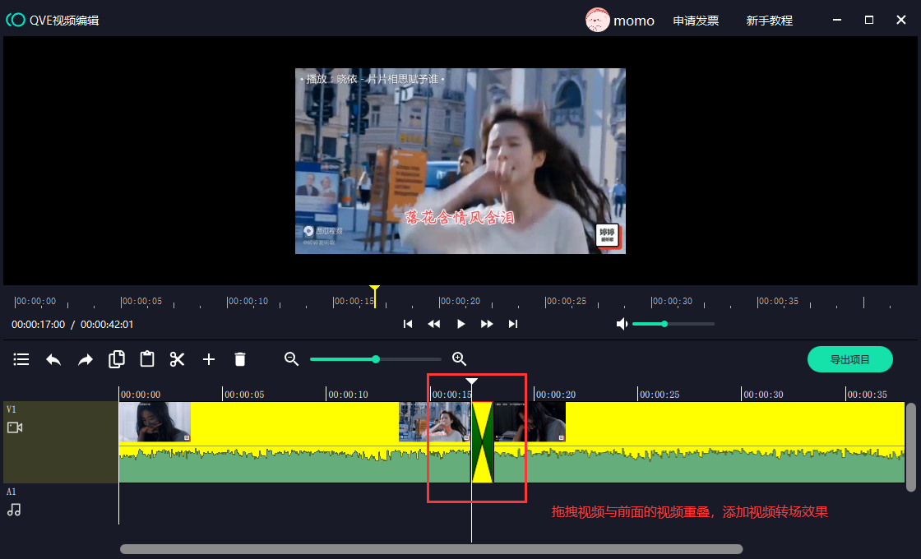Click the plus add media icon
This screenshot has width=921, height=559.
(x=209, y=359)
